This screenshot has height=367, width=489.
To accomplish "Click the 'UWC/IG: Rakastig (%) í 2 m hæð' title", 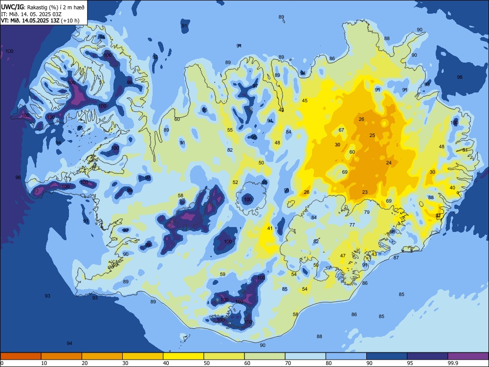I will [x=43, y=7].
